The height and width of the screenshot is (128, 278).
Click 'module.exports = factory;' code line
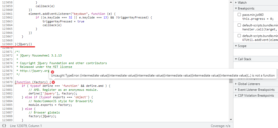[50, 105]
